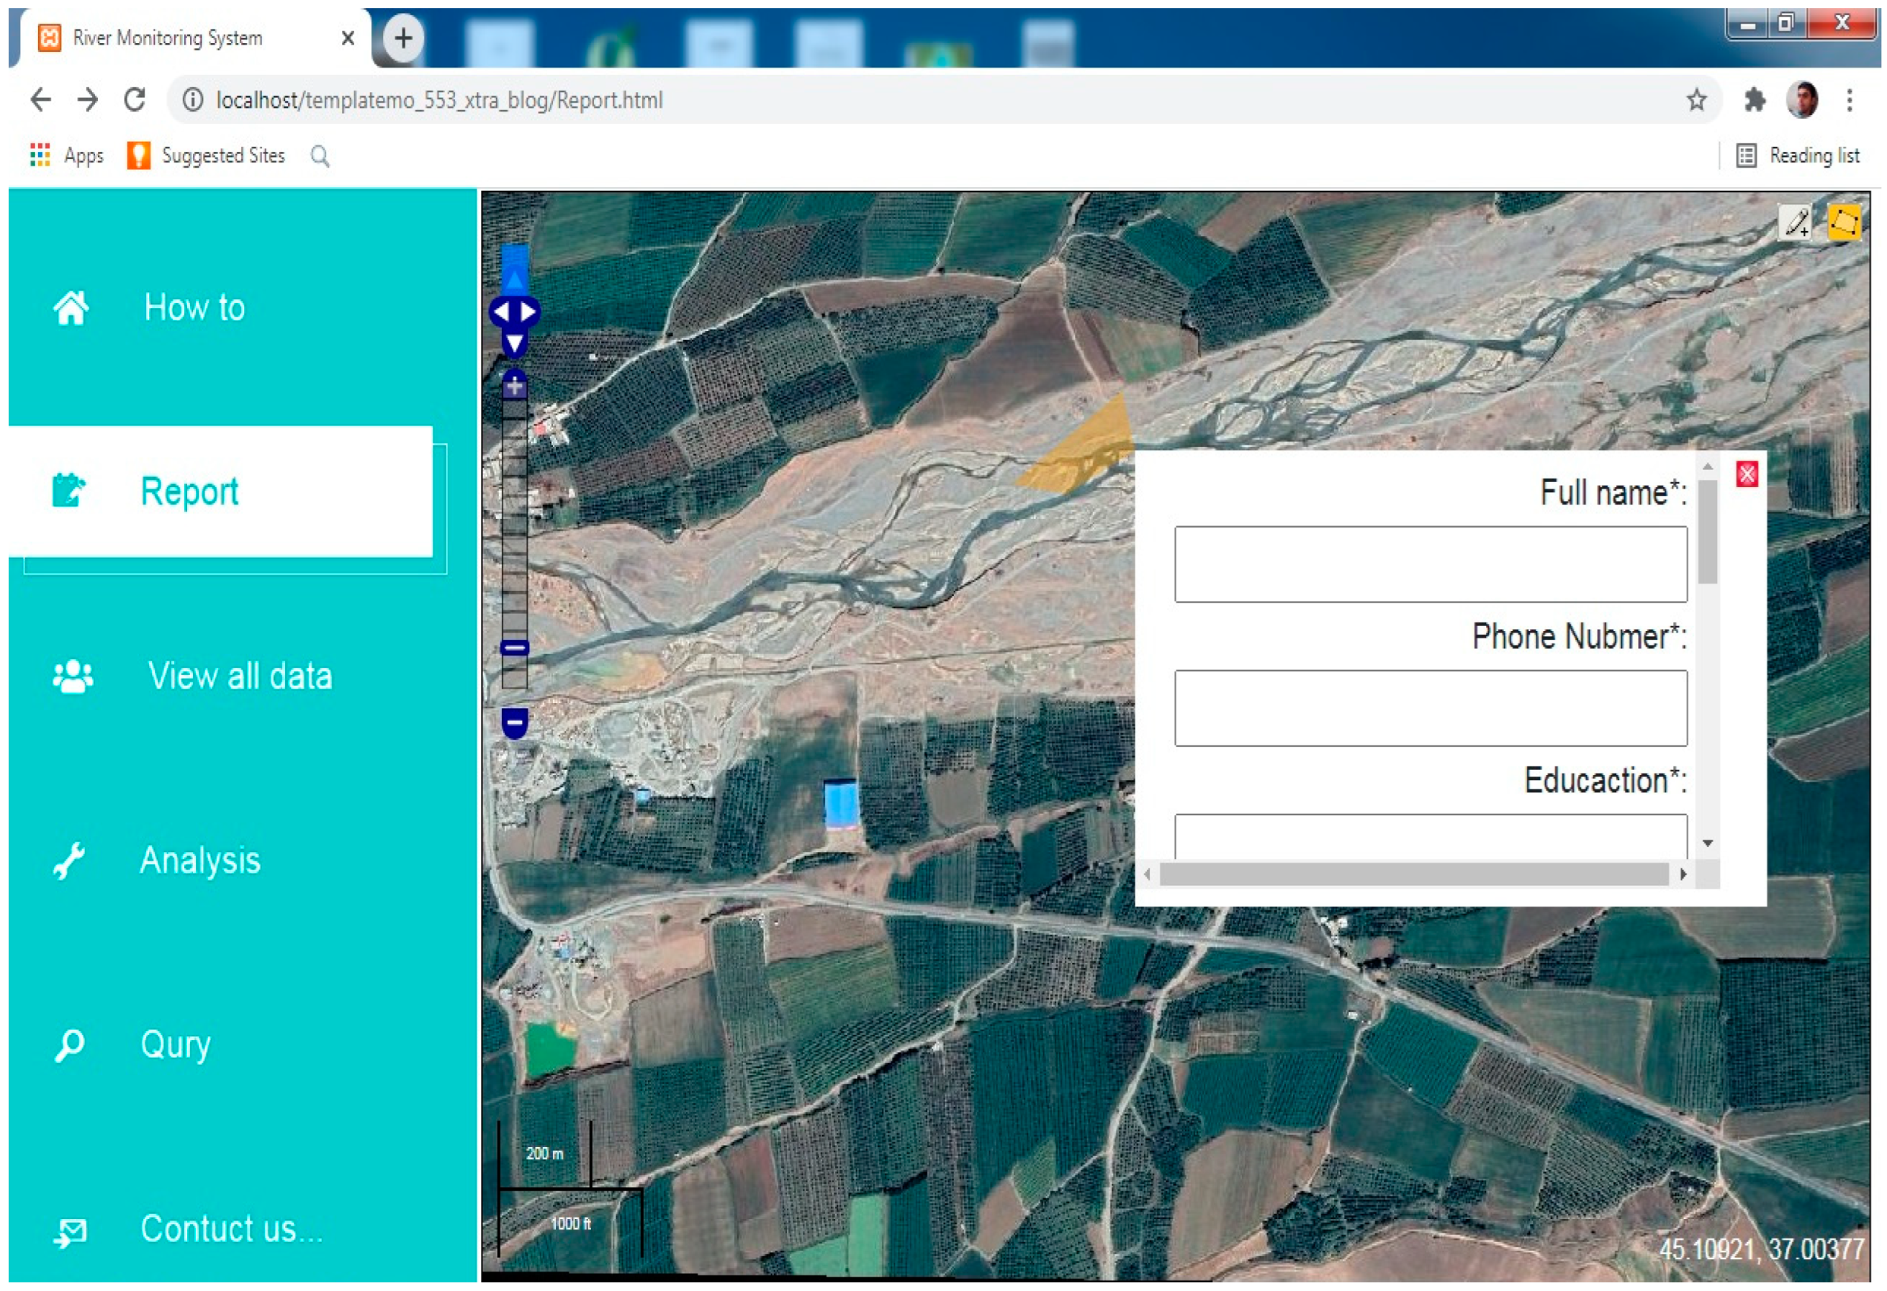Image resolution: width=1887 pixels, height=1291 pixels.
Task: Click the draw polygon tool icon
Action: click(x=1844, y=222)
